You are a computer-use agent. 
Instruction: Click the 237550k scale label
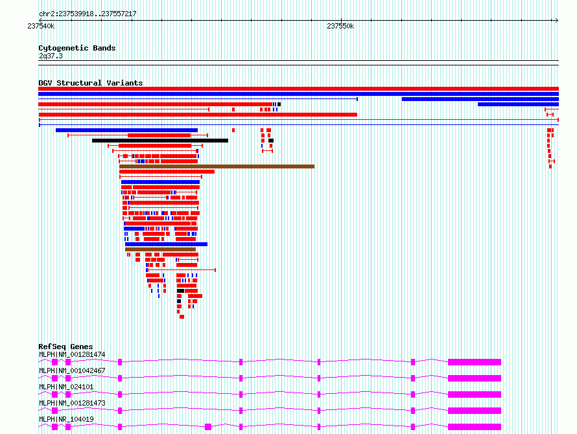coord(340,26)
